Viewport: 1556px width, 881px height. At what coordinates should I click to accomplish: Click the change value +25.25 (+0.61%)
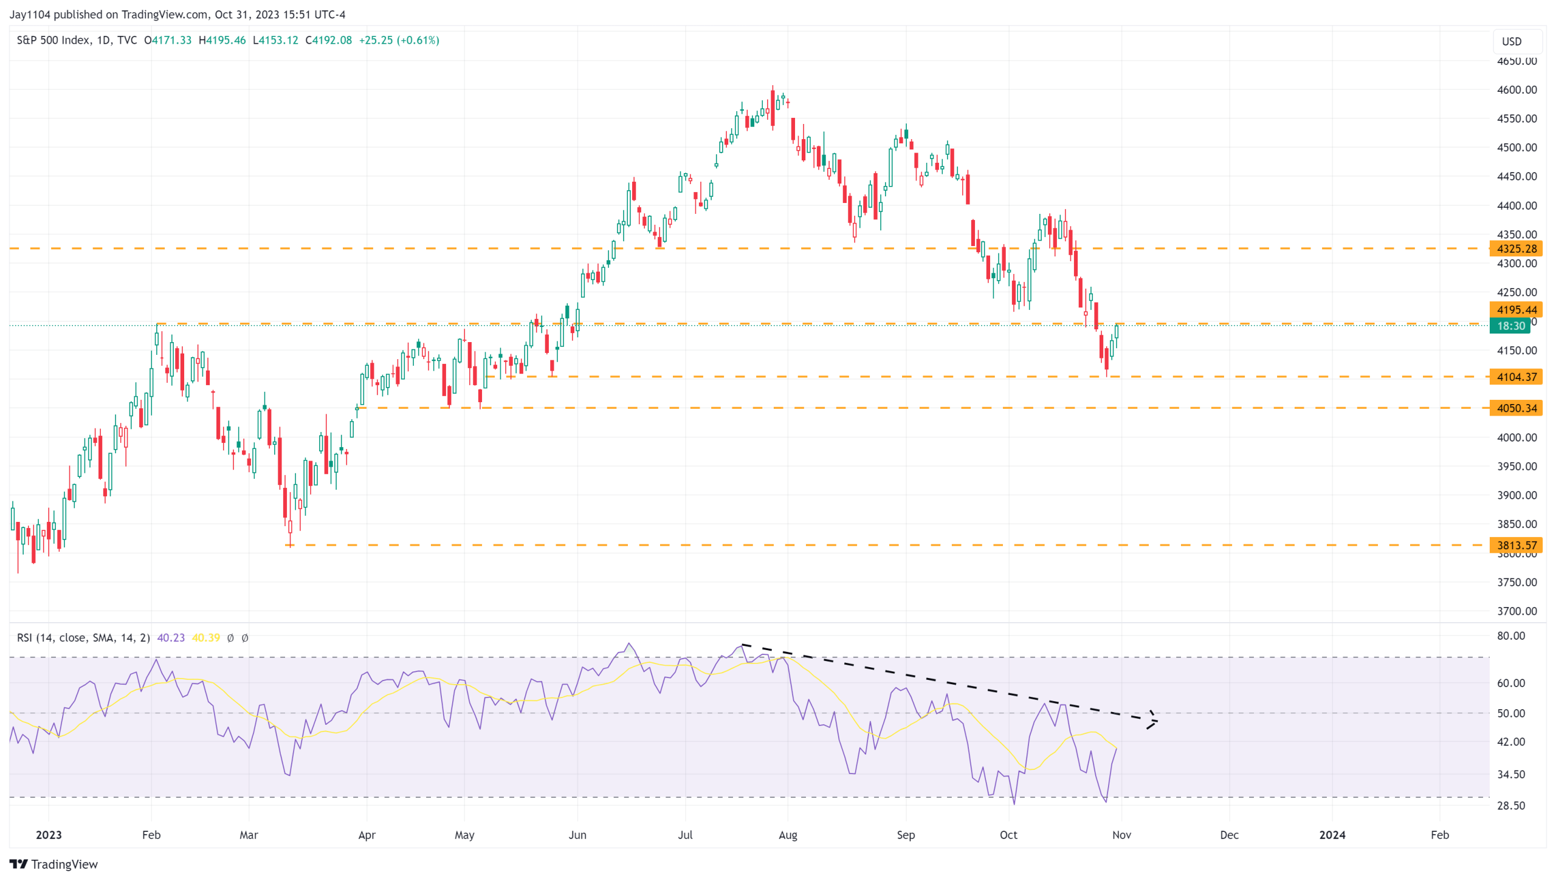tap(399, 40)
